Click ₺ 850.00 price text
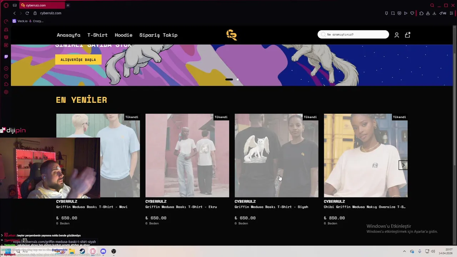This screenshot has width=457, height=257. tap(334, 218)
